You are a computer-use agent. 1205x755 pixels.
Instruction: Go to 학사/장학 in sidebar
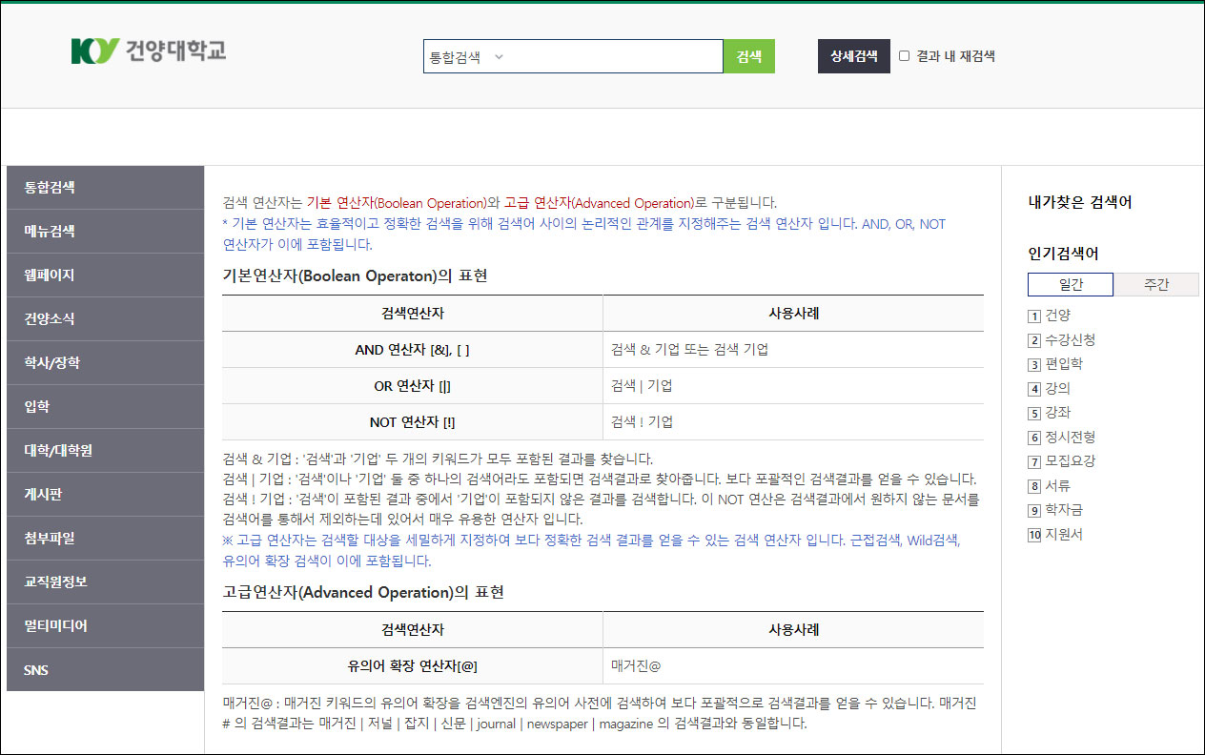coord(105,363)
